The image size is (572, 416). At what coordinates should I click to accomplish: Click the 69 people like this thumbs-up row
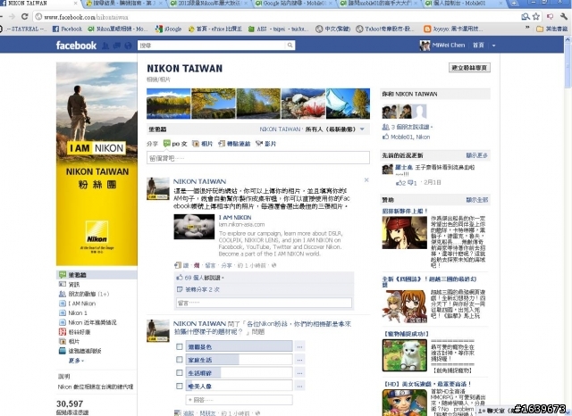[x=265, y=278]
